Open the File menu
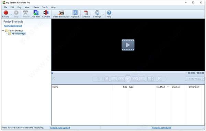 click(x=5, y=7)
